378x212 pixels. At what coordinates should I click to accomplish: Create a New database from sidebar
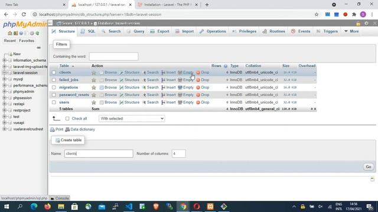click(x=17, y=54)
